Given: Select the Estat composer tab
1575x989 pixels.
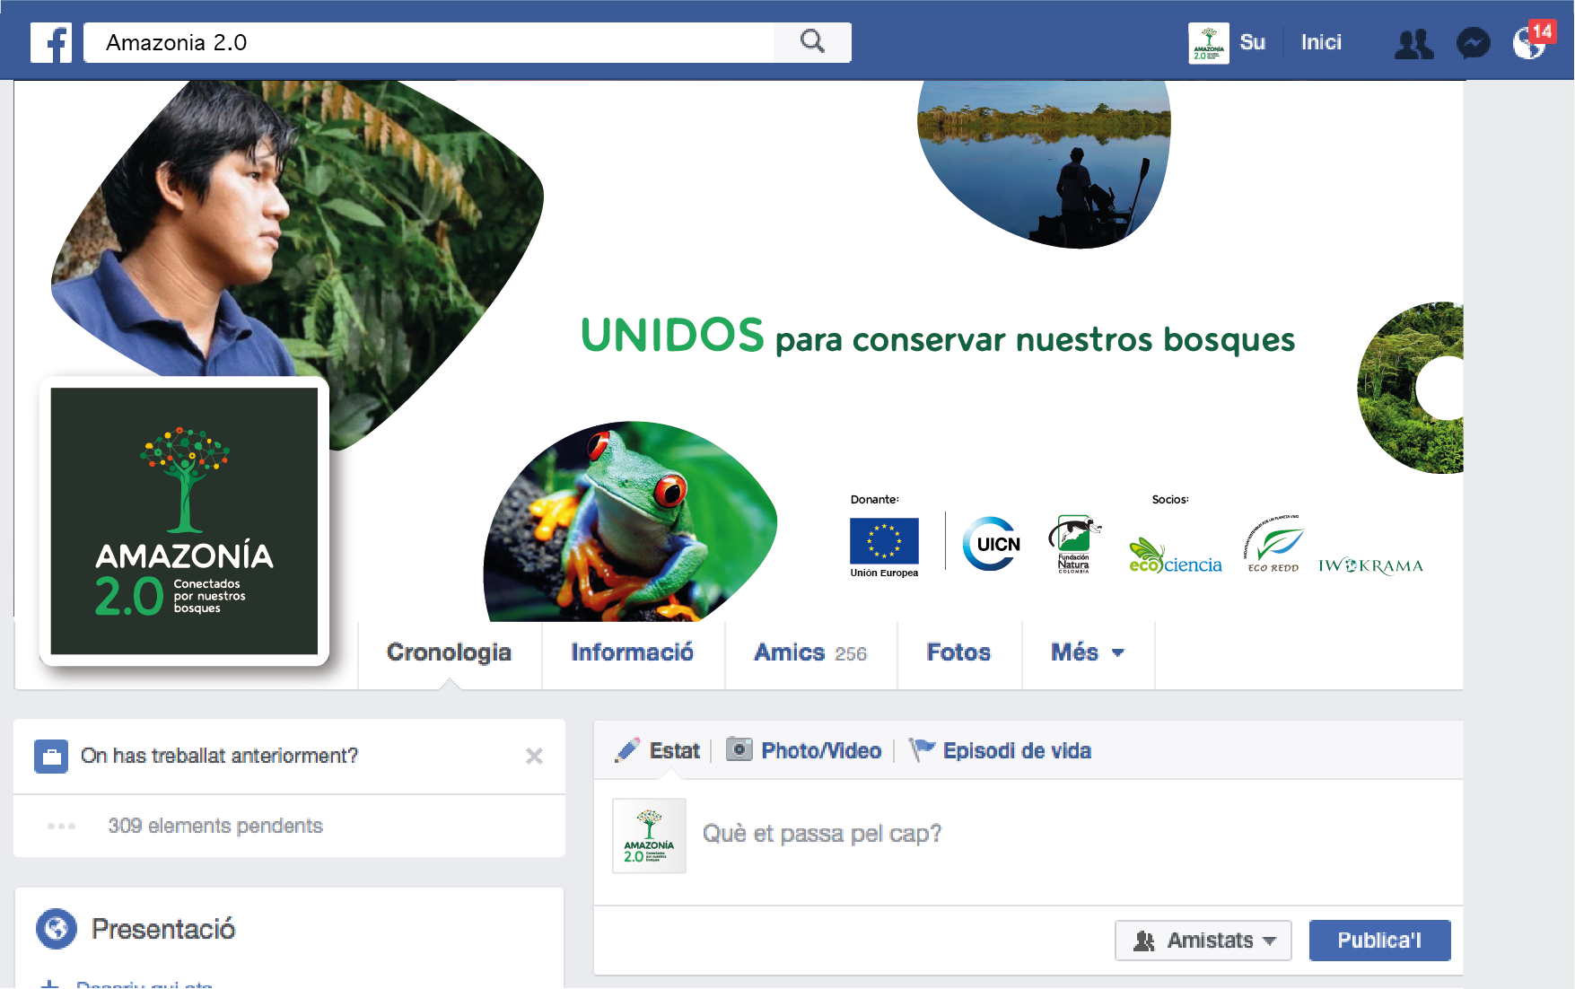Looking at the screenshot, I should (x=657, y=750).
